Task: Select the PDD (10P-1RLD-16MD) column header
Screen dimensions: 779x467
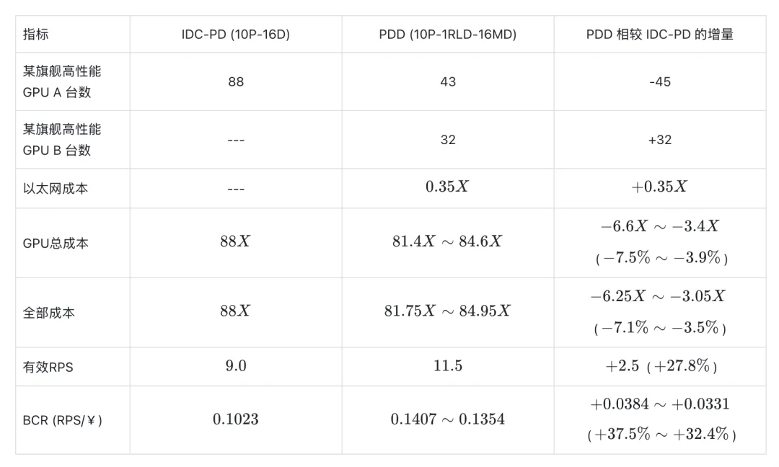Action: point(448,35)
